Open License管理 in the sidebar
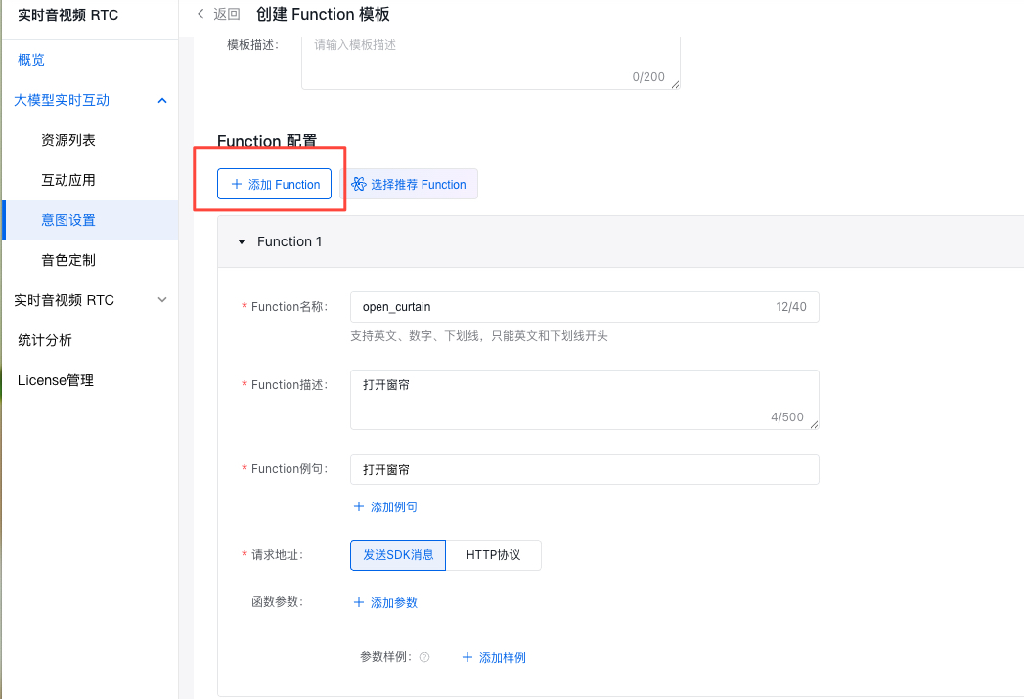The height and width of the screenshot is (699, 1024). tap(56, 380)
